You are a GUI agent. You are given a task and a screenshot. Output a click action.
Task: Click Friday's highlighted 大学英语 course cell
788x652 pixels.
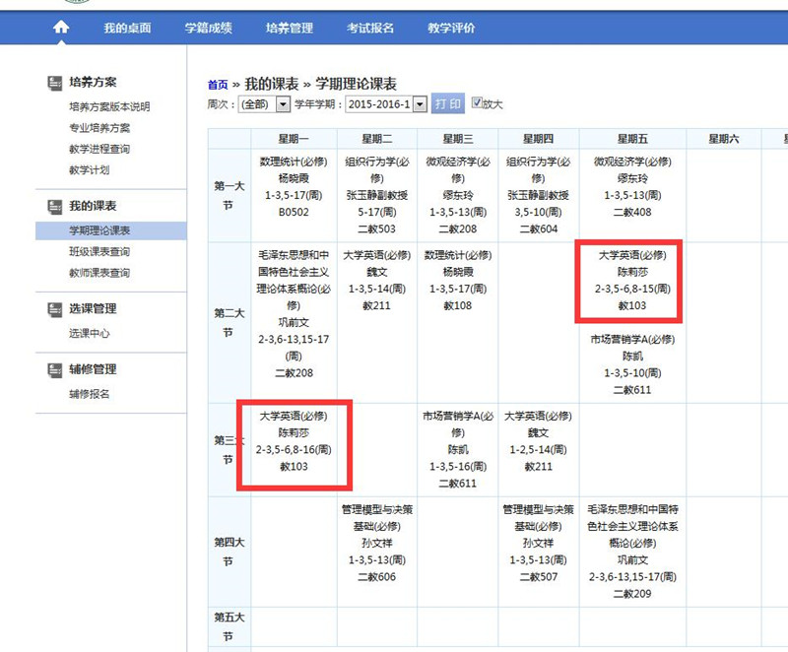627,281
